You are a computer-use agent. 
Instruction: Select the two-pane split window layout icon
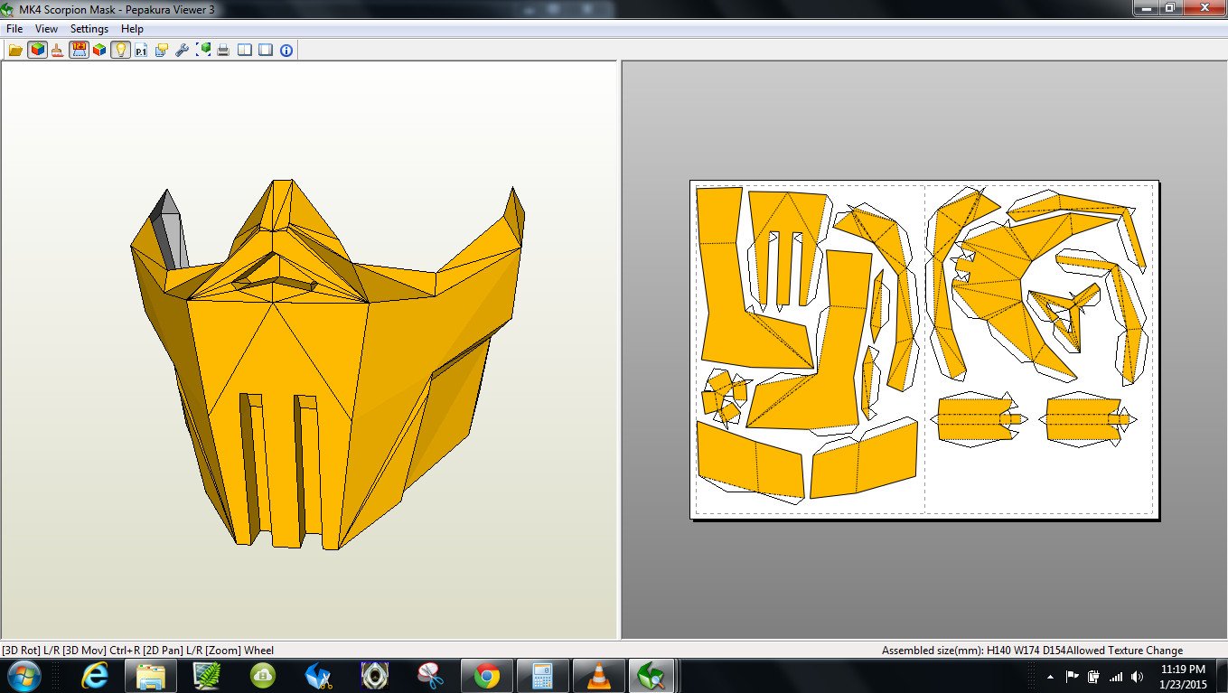click(245, 50)
